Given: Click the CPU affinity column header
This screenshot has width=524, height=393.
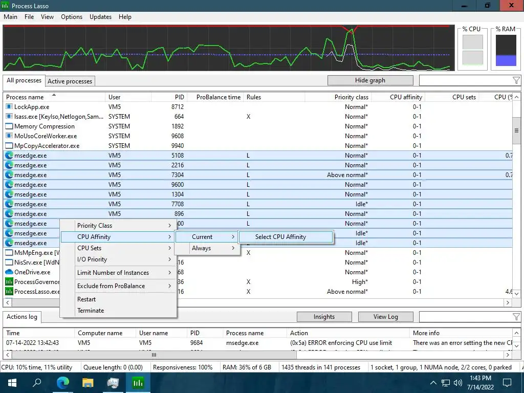Looking at the screenshot, I should tap(398, 97).
